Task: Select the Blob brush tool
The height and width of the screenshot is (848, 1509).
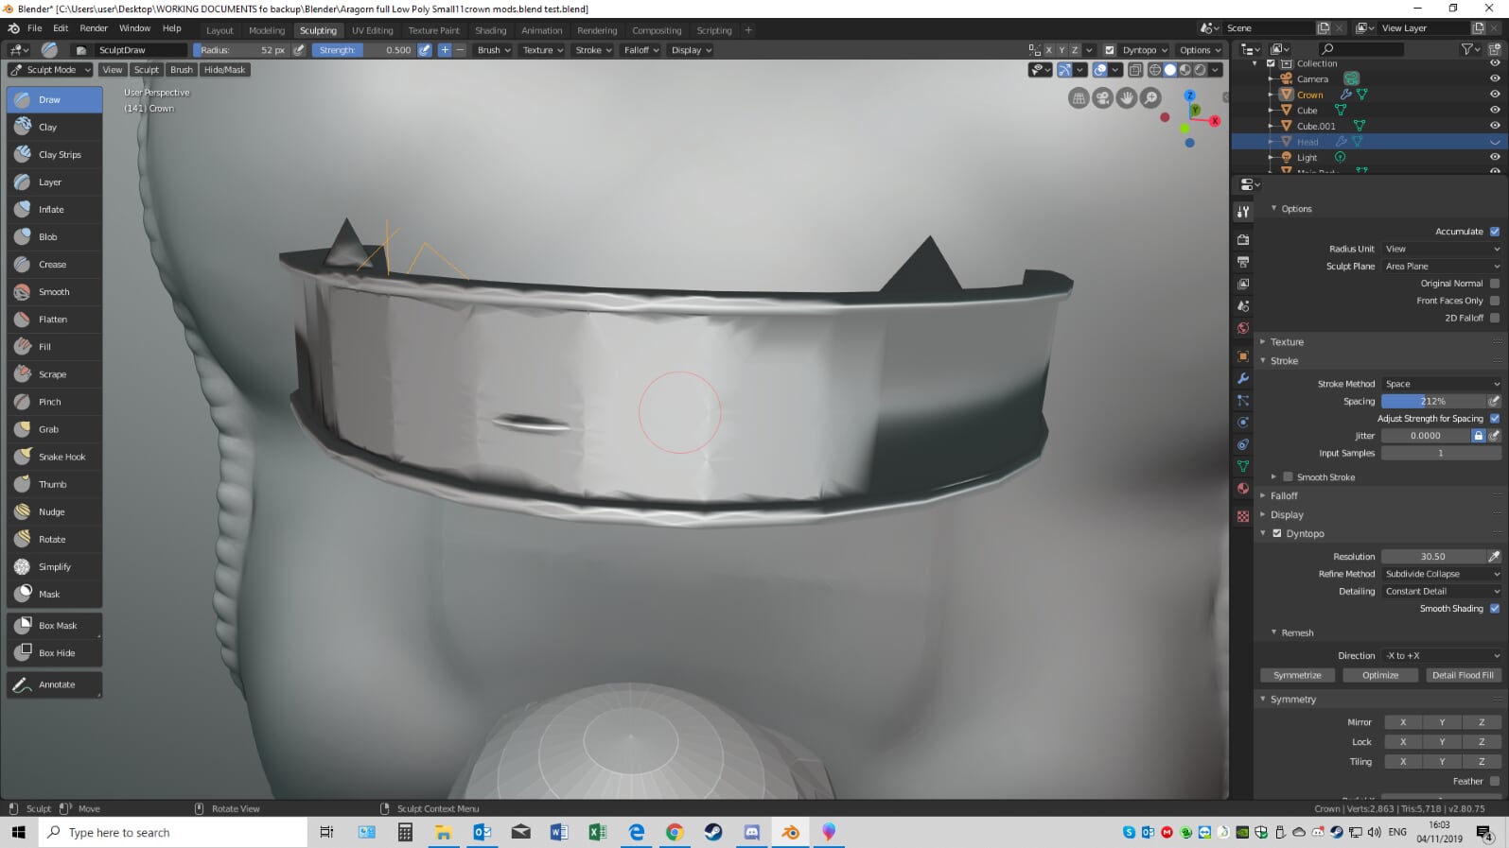Action: (x=55, y=236)
